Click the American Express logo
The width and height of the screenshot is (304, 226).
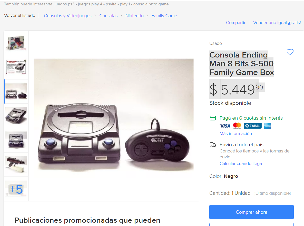point(268,126)
